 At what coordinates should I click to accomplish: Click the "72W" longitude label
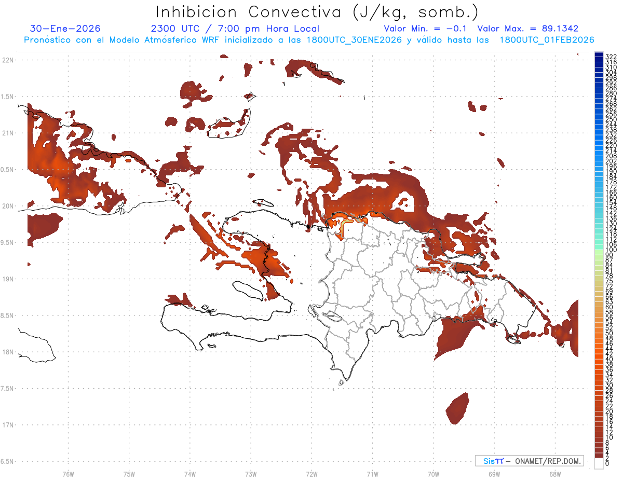click(x=311, y=473)
